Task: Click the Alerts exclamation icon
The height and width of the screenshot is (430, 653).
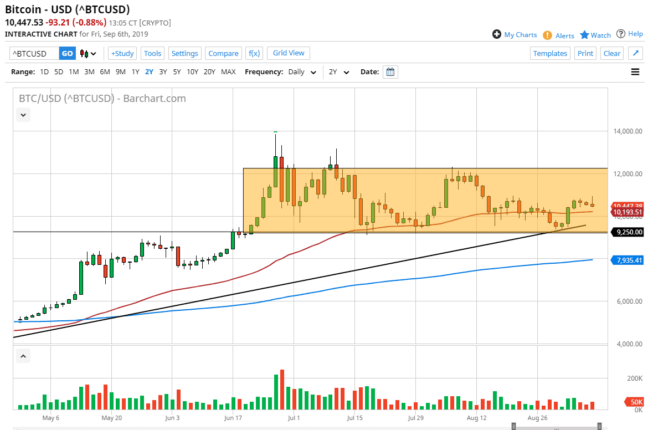Action: click(x=547, y=35)
